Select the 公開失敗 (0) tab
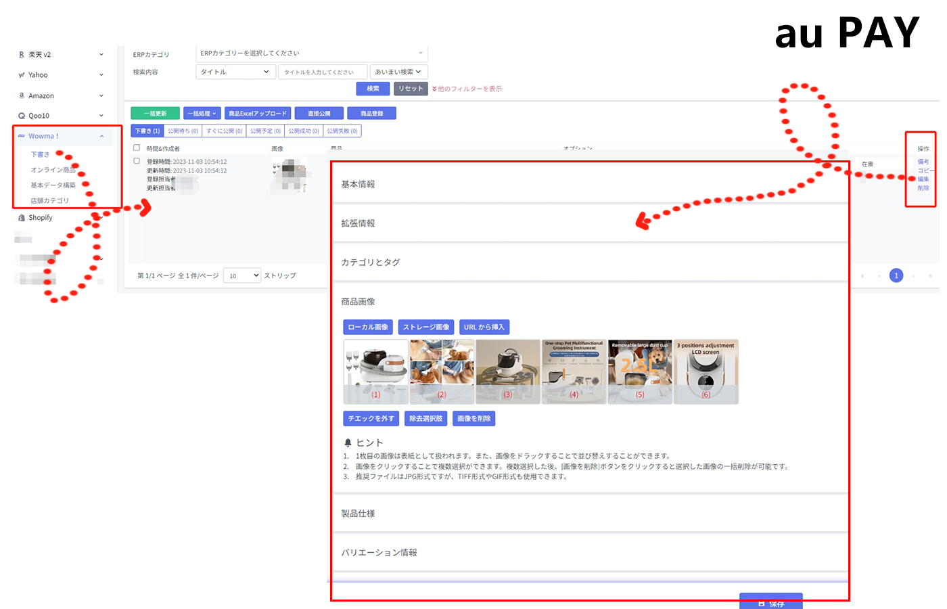 tap(342, 131)
